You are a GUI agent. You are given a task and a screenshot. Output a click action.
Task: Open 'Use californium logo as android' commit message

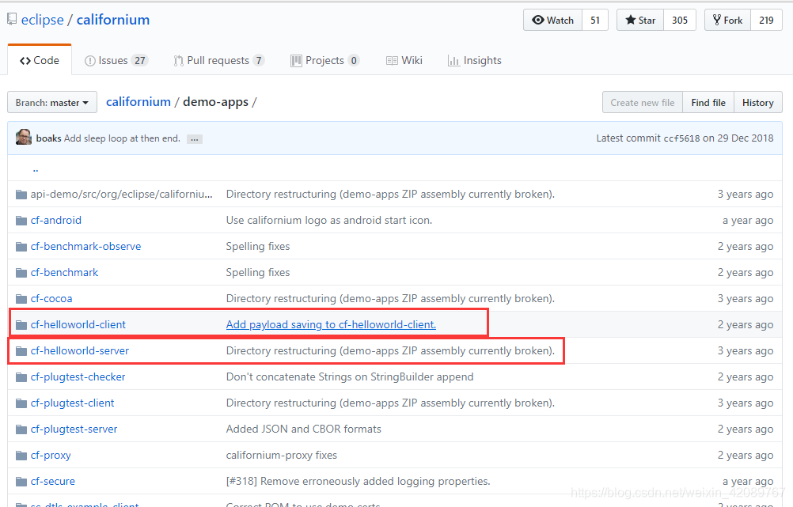tap(328, 221)
